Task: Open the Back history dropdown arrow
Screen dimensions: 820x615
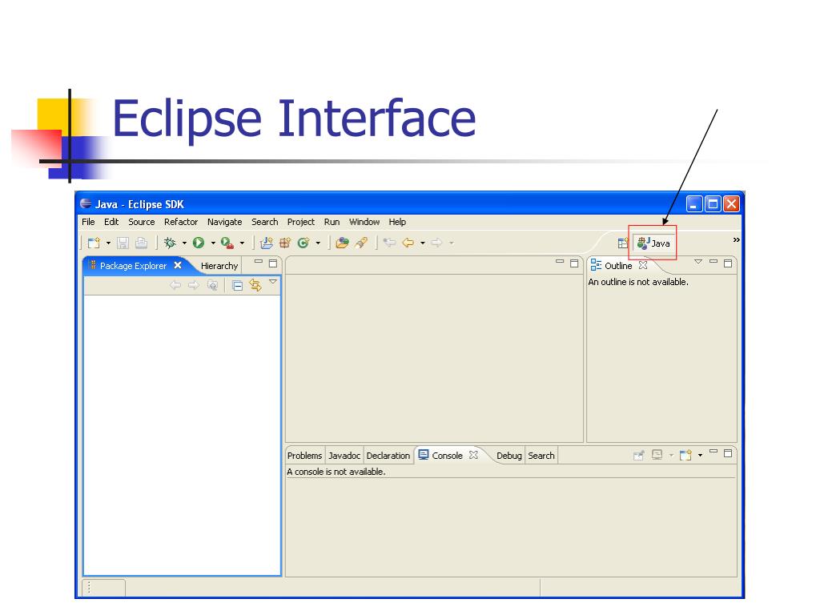Action: 423,243
